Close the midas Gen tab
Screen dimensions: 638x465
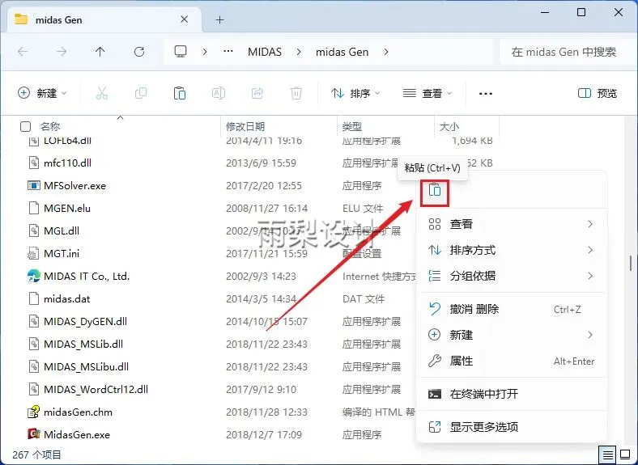pos(184,19)
